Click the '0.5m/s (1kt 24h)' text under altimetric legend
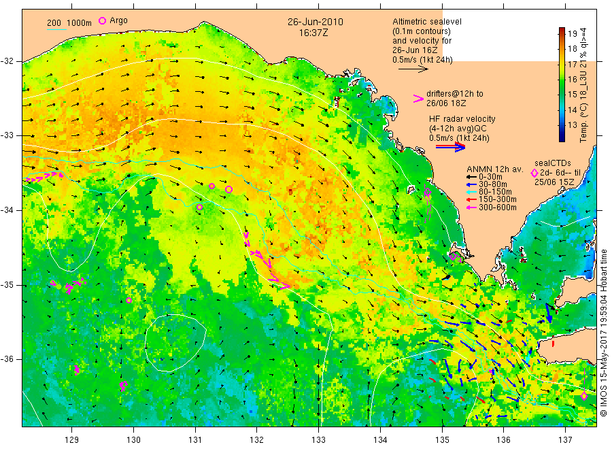The width and height of the screenshot is (612, 449). click(x=423, y=60)
